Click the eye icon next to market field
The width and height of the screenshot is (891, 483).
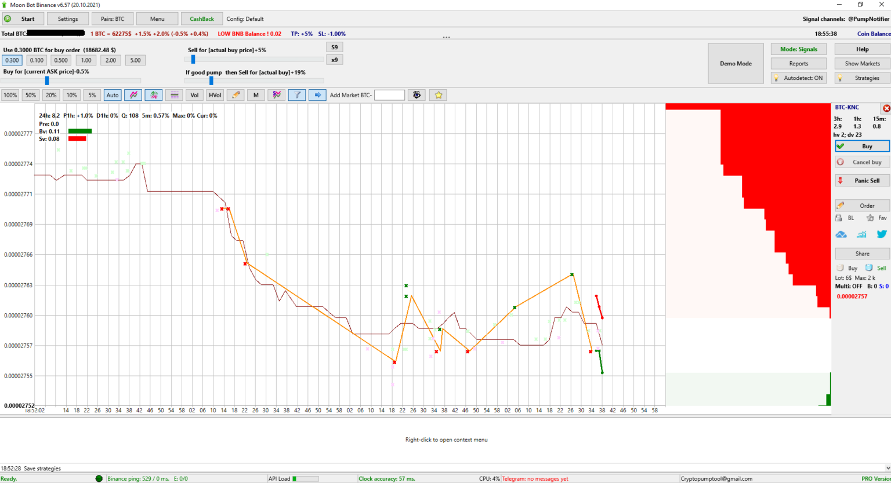pyautogui.click(x=416, y=95)
